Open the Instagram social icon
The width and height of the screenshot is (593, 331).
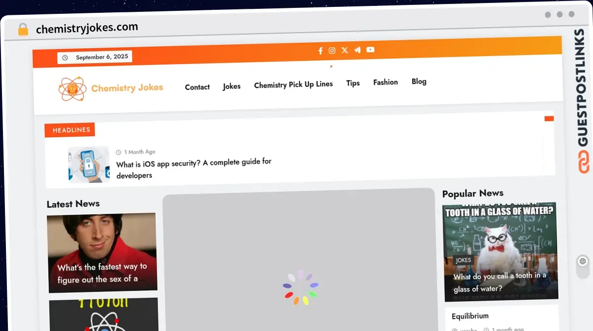click(332, 50)
